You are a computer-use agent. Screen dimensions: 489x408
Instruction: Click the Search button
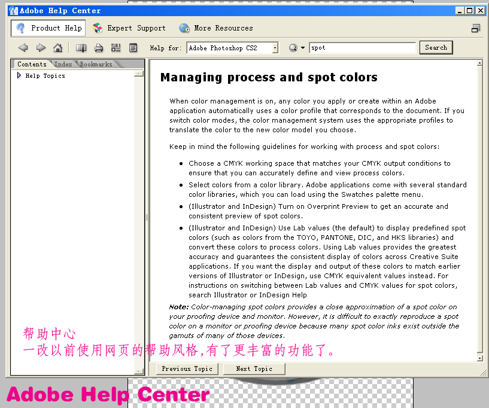pyautogui.click(x=436, y=47)
